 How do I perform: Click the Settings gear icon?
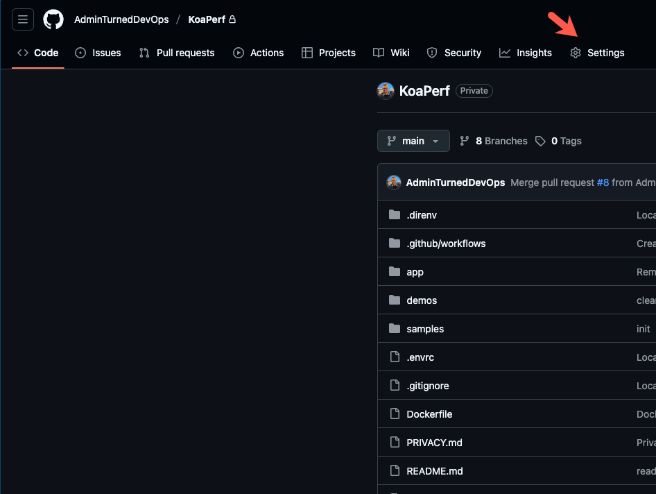[x=576, y=53]
